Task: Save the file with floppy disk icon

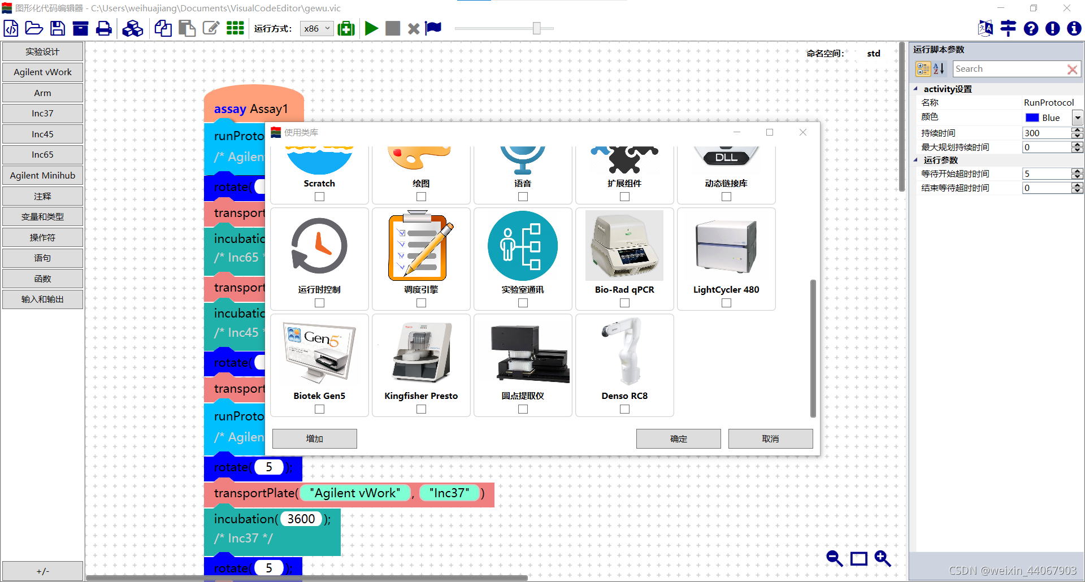Action: [x=58, y=28]
